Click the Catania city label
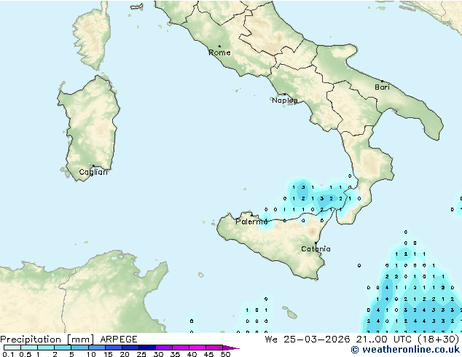Screen dimensions: 462x357 (316, 249)
